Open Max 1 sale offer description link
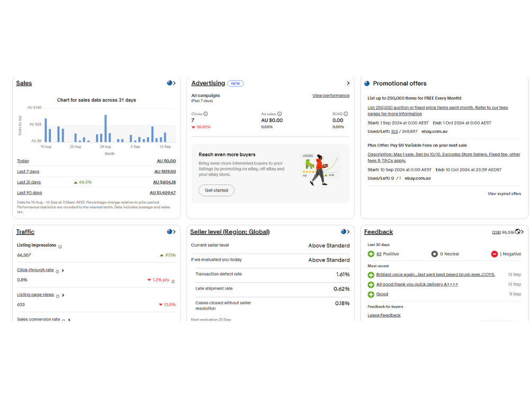Viewport: 530px width, 398px height. click(x=444, y=158)
